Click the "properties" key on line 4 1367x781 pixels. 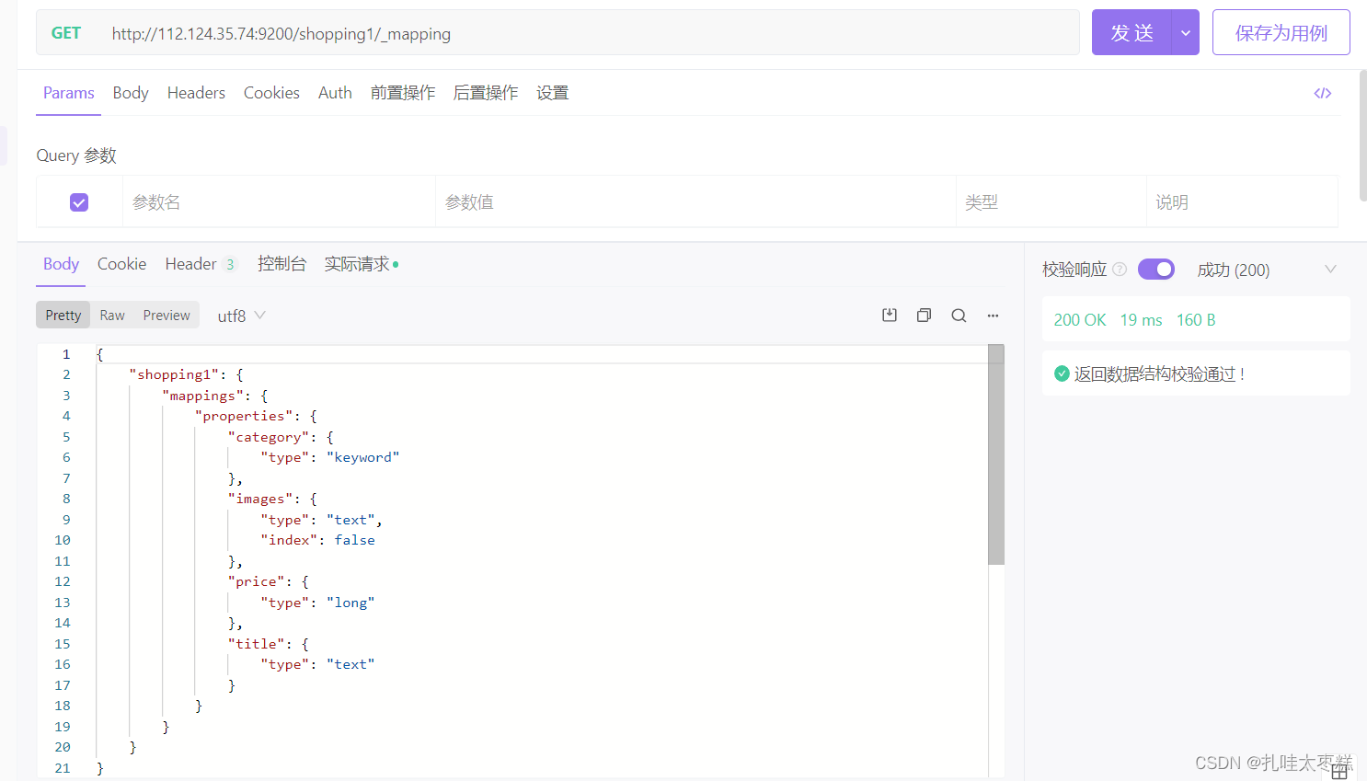(x=244, y=416)
